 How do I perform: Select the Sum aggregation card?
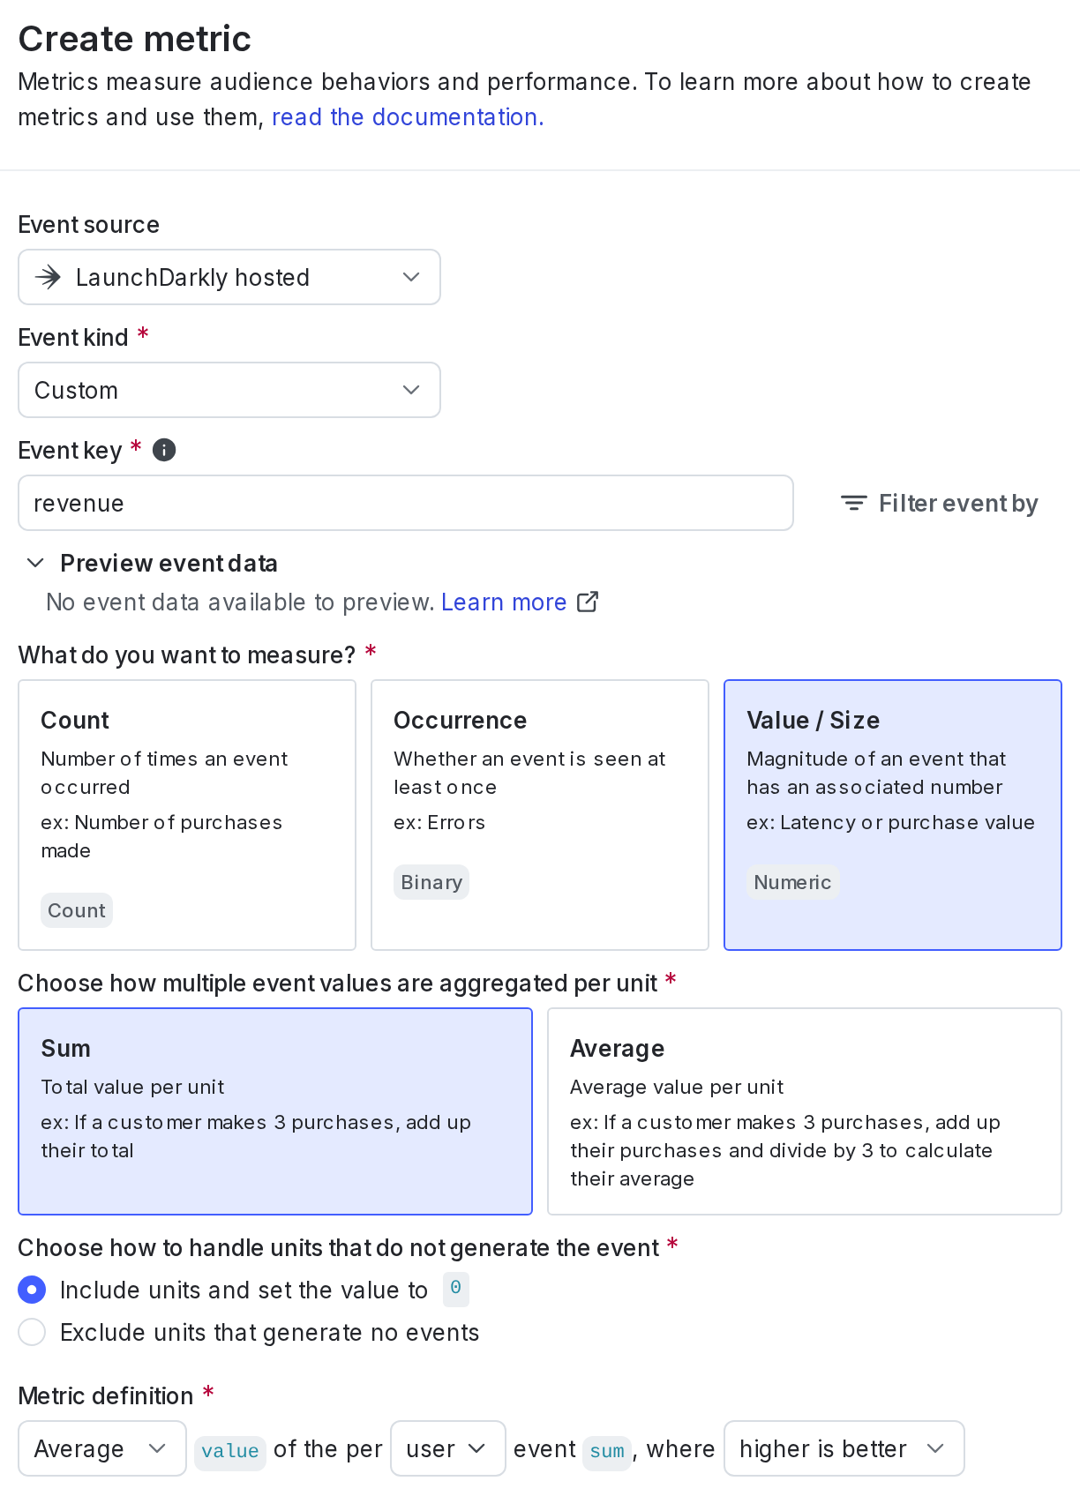coord(275,1111)
